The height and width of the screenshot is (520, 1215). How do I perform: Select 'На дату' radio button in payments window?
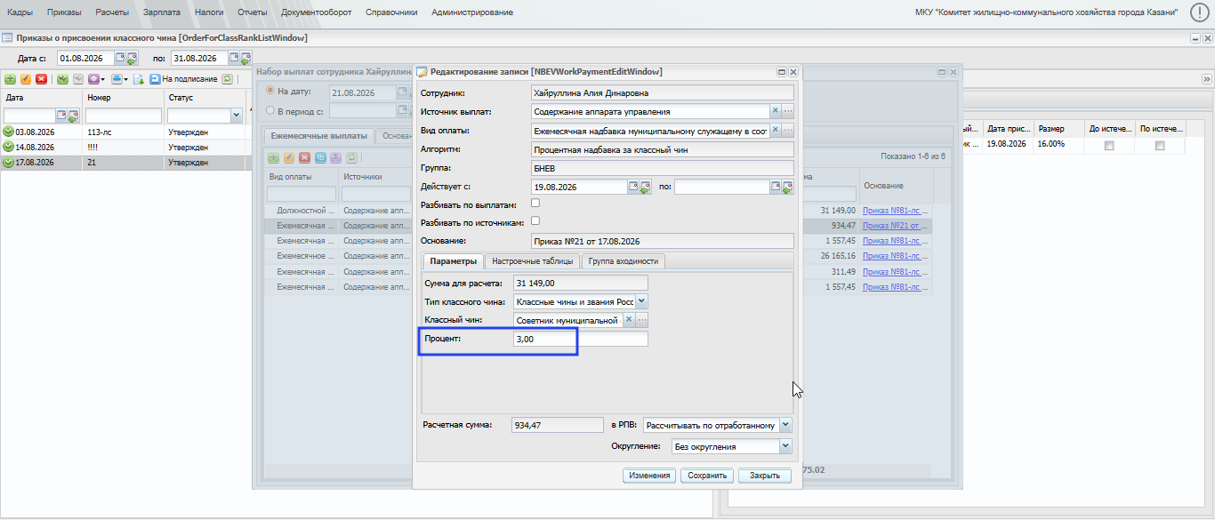click(271, 92)
